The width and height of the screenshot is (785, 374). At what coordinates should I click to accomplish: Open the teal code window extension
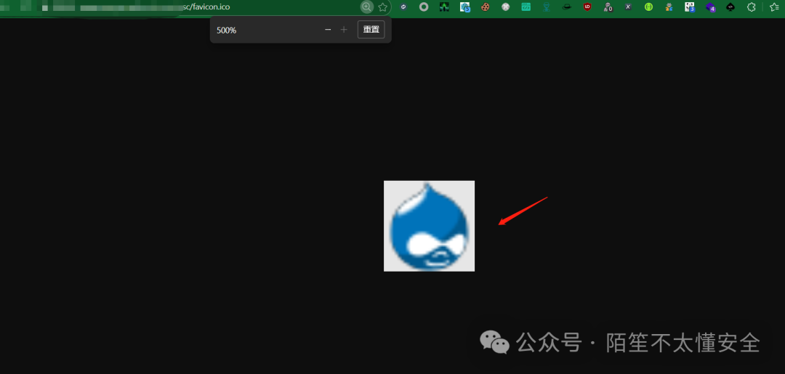tap(526, 7)
